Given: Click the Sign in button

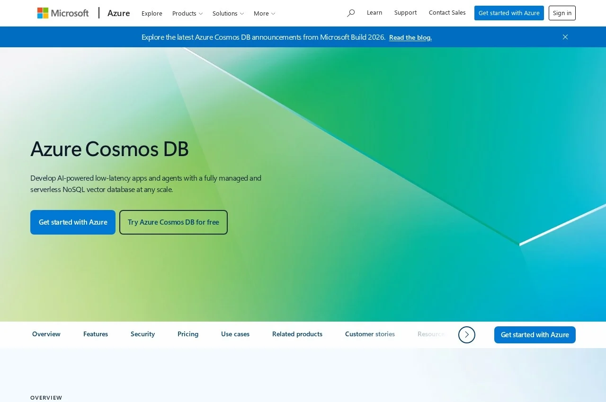Looking at the screenshot, I should click(x=562, y=13).
